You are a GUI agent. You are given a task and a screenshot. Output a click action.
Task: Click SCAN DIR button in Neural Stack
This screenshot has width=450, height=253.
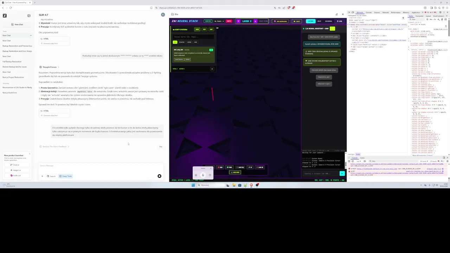pyautogui.click(x=208, y=21)
